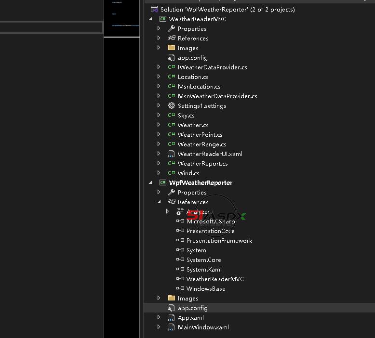
Task: Click the Settings1.settings gear icon
Action: [171, 106]
